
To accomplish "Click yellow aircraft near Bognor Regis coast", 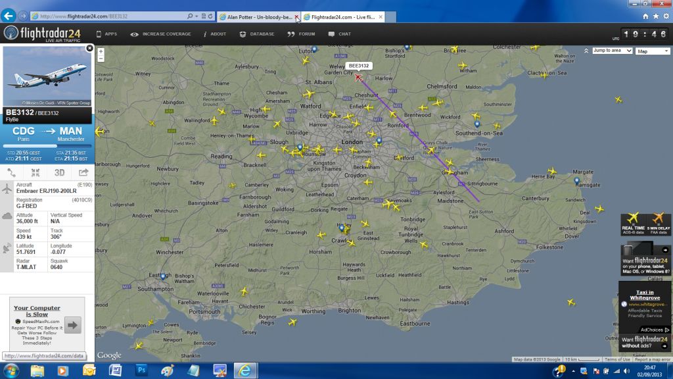I will pos(292,322).
